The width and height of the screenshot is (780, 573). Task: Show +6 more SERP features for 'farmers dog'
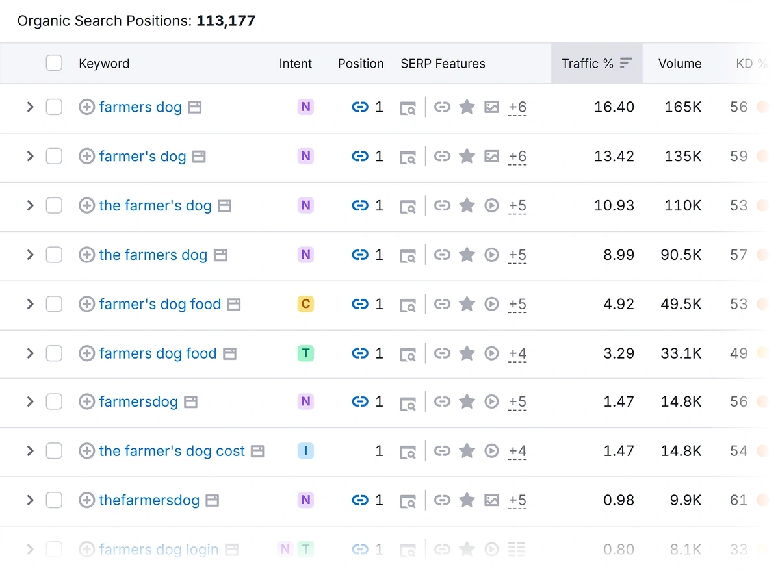[517, 108]
